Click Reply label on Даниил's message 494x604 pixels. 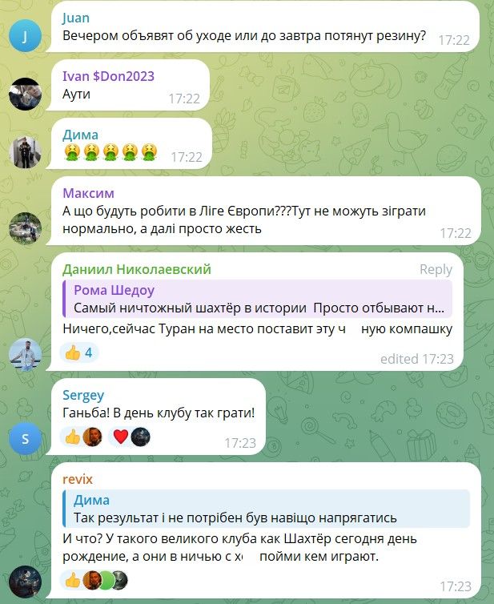coord(436,269)
